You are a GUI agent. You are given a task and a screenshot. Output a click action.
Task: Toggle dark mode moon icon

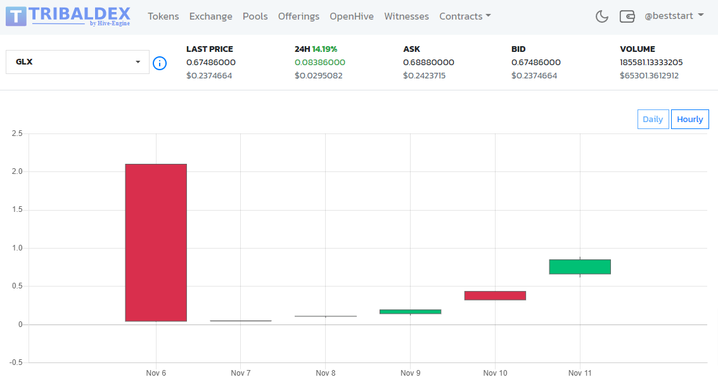point(601,16)
